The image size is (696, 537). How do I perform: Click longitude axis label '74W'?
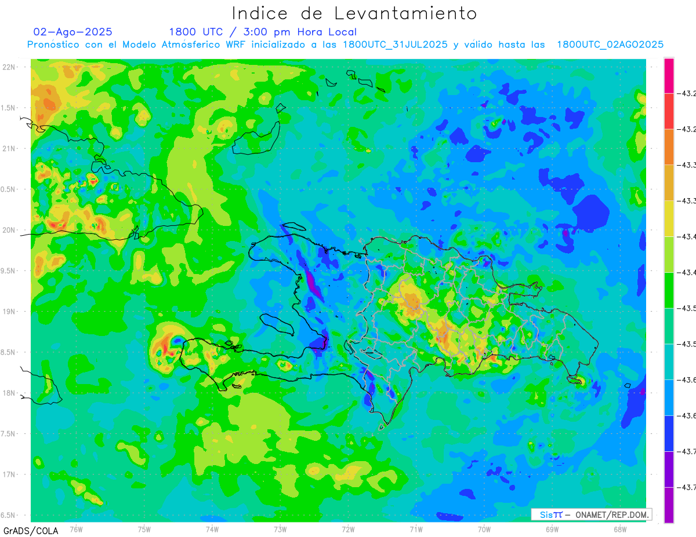coord(212,529)
